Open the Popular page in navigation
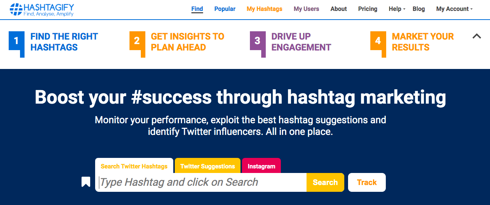 tap(225, 9)
